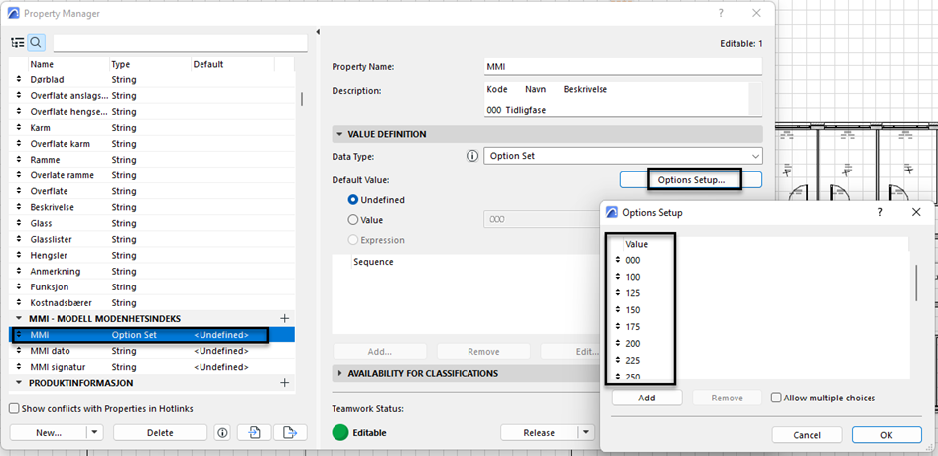
Task: Click the New... button
Action: [49, 432]
